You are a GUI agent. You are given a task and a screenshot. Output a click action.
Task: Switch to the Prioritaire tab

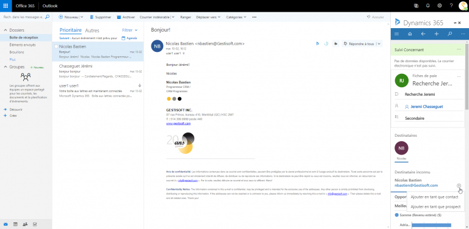point(71,30)
